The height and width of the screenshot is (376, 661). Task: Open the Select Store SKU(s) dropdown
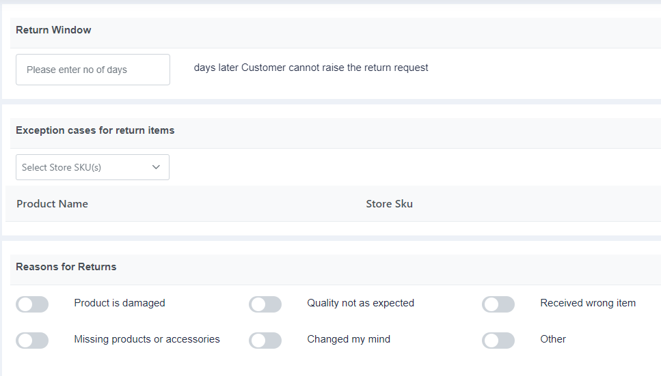tap(93, 167)
